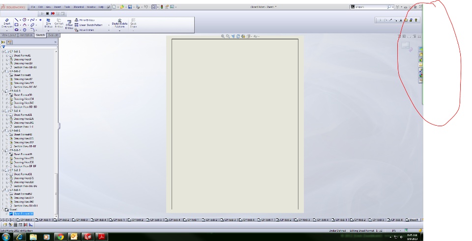Viewport: 472px width, 241px height.
Task: Click the Rebuild traffic-light icon
Action: [162, 6]
